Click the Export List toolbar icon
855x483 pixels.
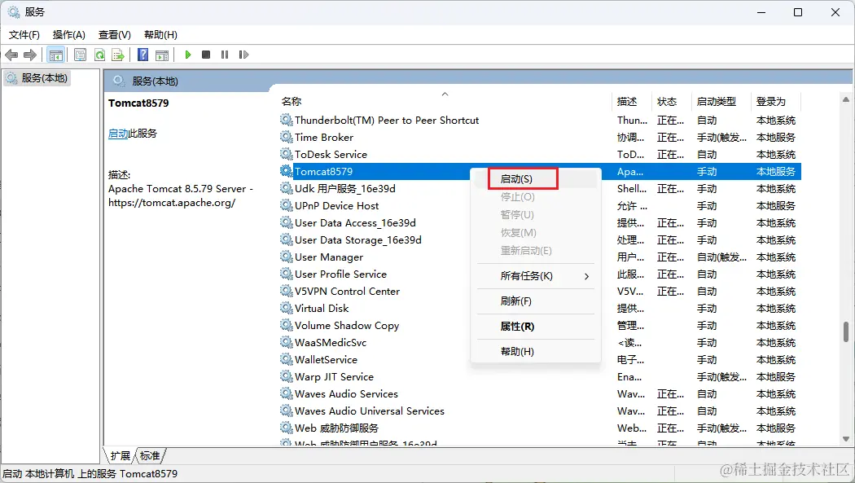[x=118, y=55]
